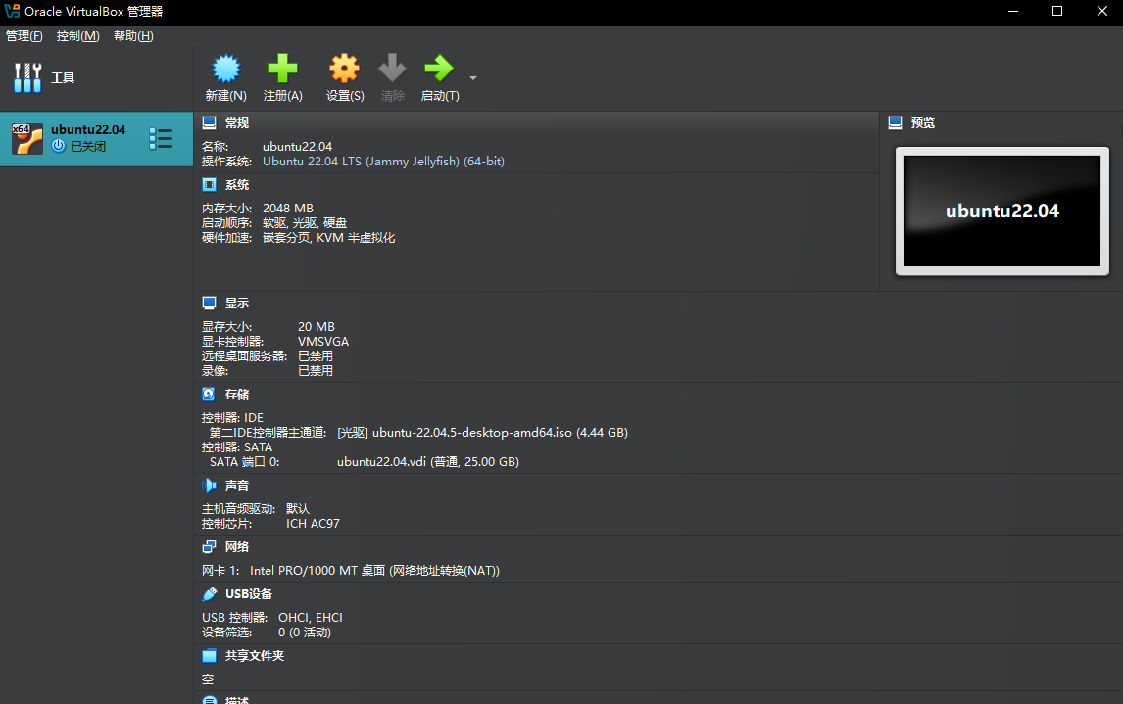Viewport: 1123px width, 704px height.
Task: Click the 已关闭 power state icon
Action: 59,146
